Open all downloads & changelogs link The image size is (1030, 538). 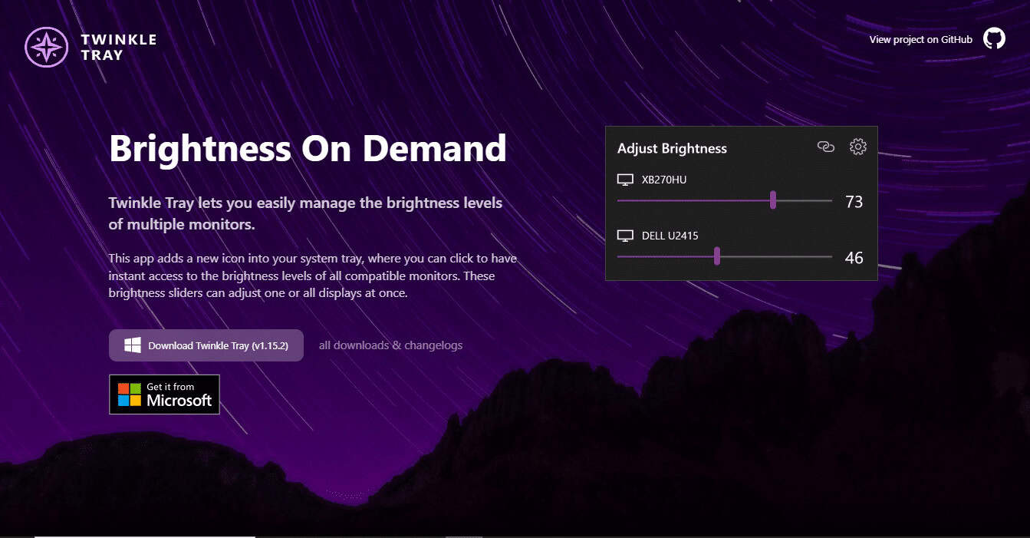point(390,345)
